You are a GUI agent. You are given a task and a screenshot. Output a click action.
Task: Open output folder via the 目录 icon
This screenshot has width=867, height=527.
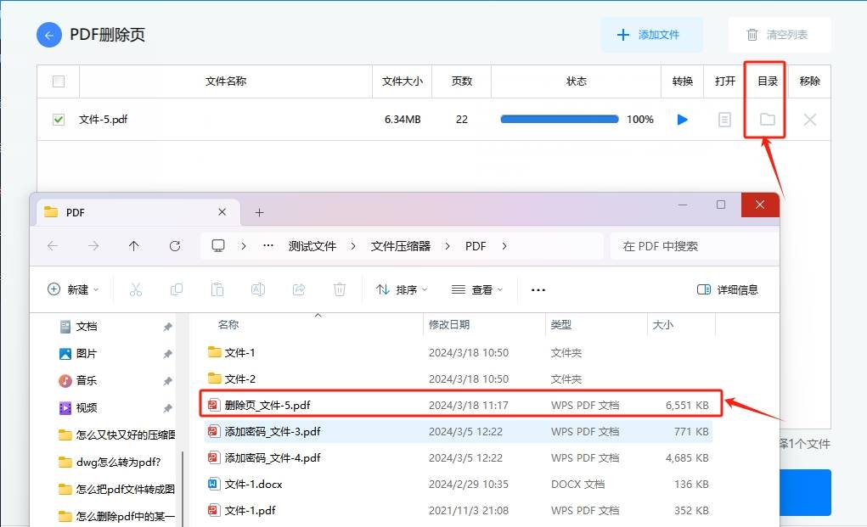pyautogui.click(x=764, y=119)
